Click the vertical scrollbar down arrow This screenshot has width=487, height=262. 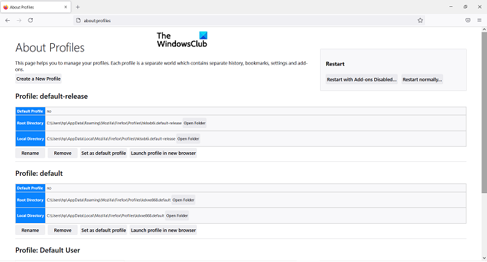coord(484,258)
